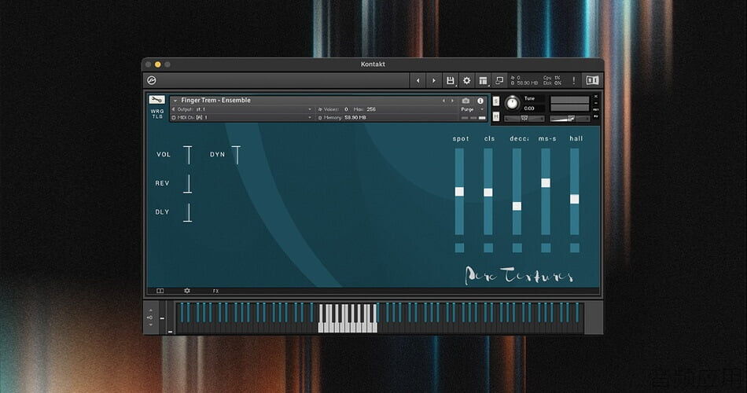Click the Max voices 256 value

point(371,109)
